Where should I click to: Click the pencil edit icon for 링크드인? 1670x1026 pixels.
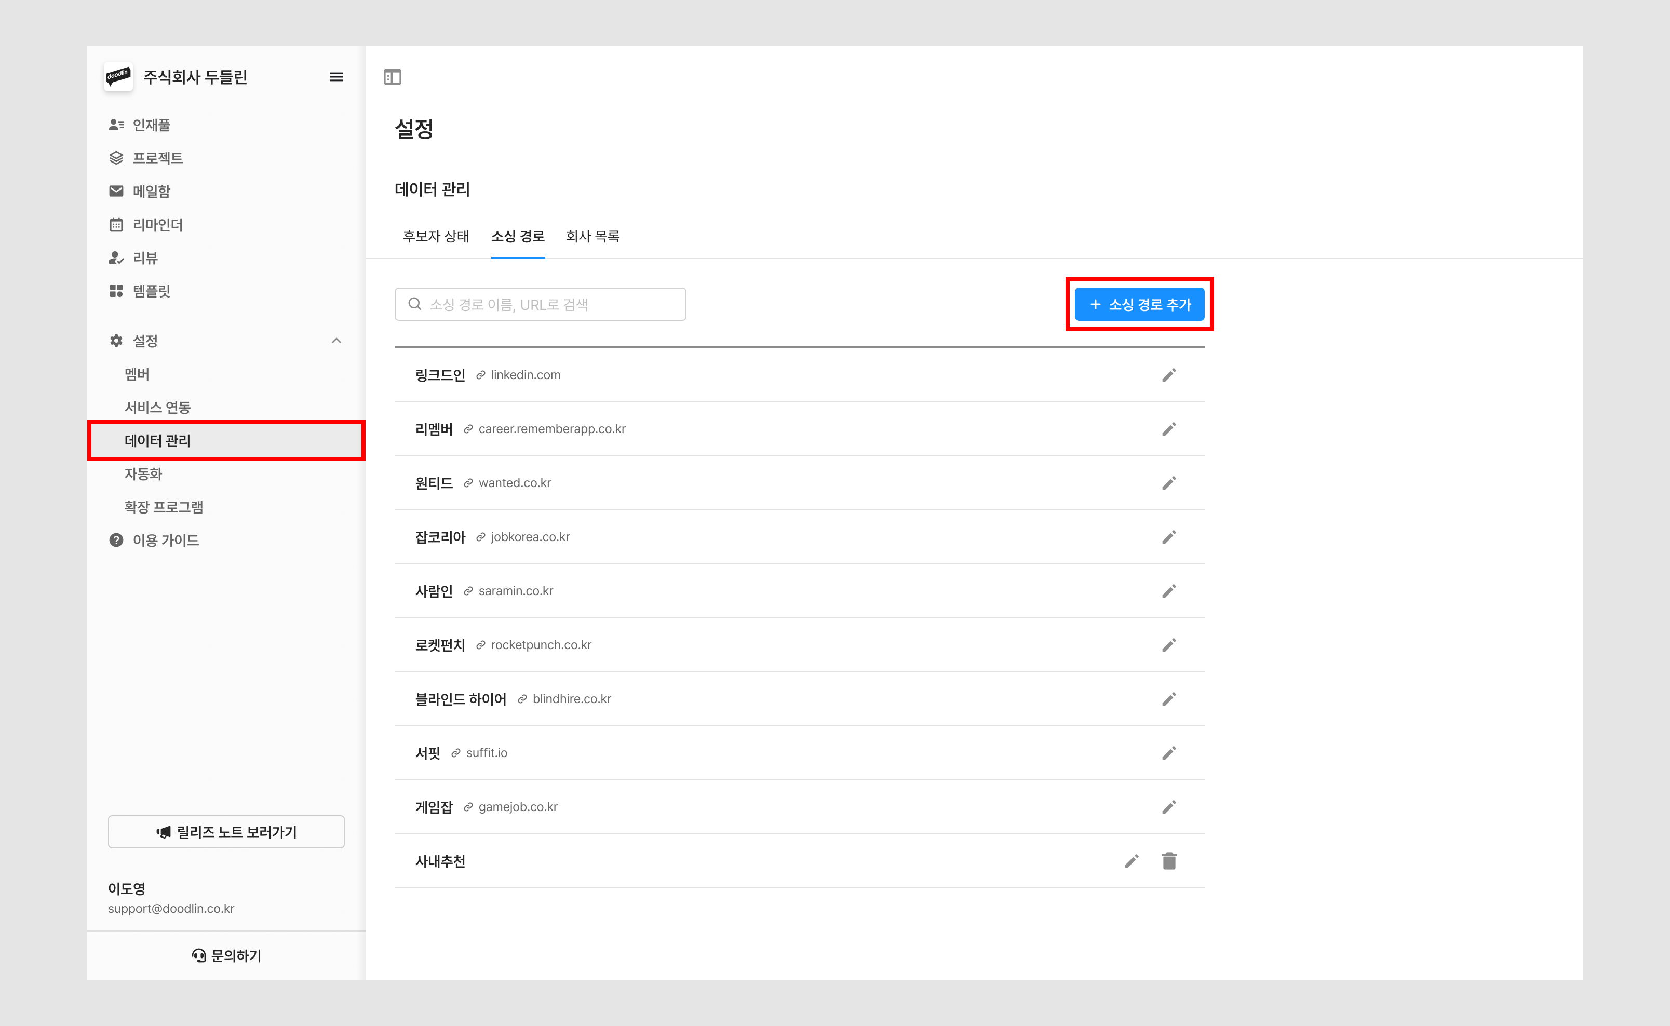coord(1168,375)
